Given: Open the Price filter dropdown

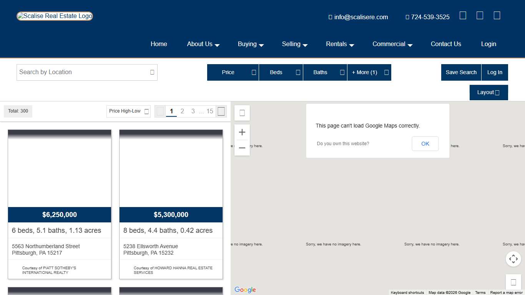Looking at the screenshot, I should coord(233,72).
